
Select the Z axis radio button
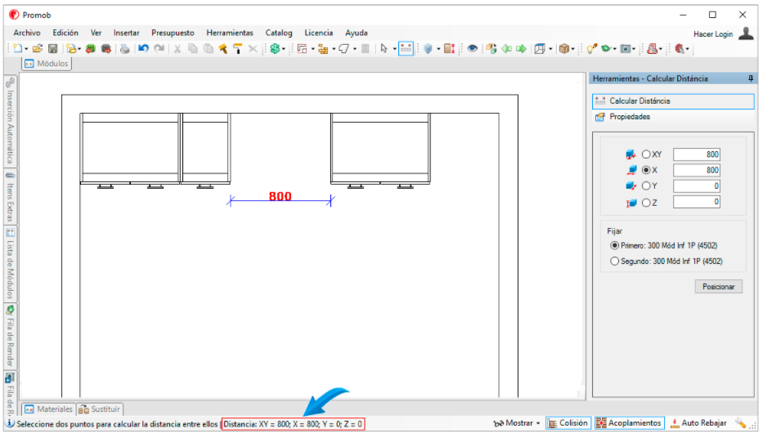pyautogui.click(x=646, y=203)
